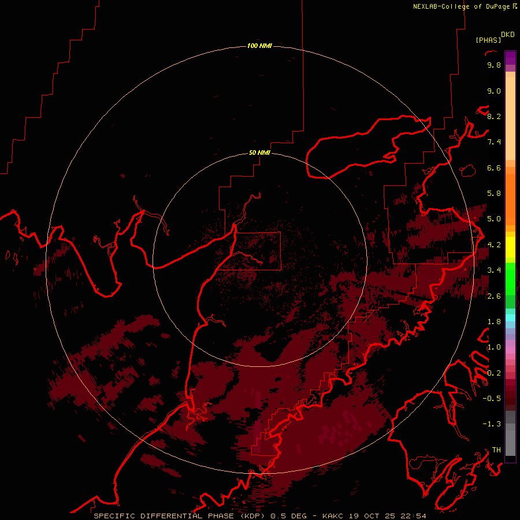Click the 100 NMI range ring label
520x520 pixels.
(259, 46)
